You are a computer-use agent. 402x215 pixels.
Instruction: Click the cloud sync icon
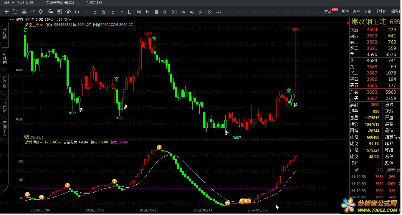(68, 12)
